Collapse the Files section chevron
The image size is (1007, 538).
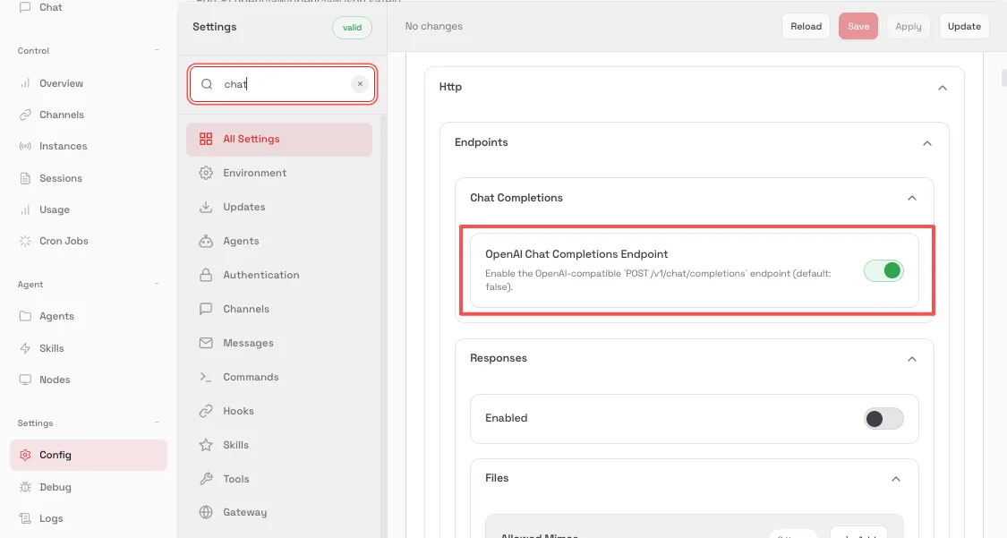coord(896,479)
